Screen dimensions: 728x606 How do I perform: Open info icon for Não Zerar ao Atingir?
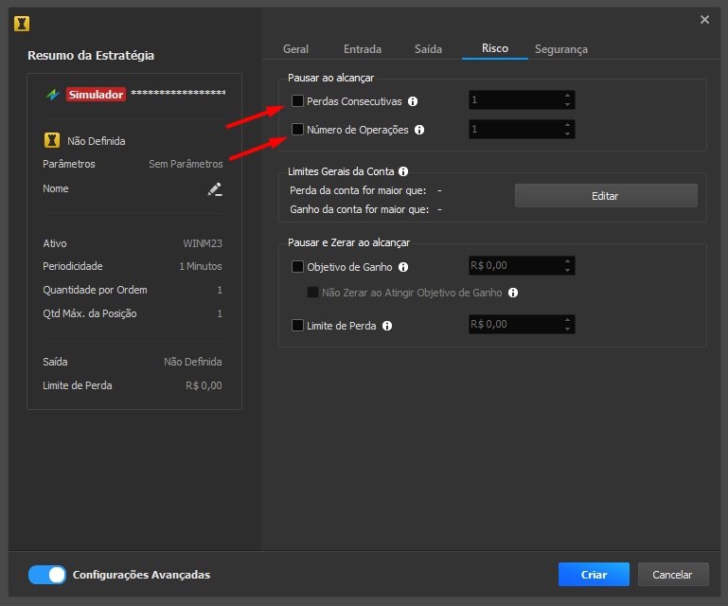pos(513,293)
